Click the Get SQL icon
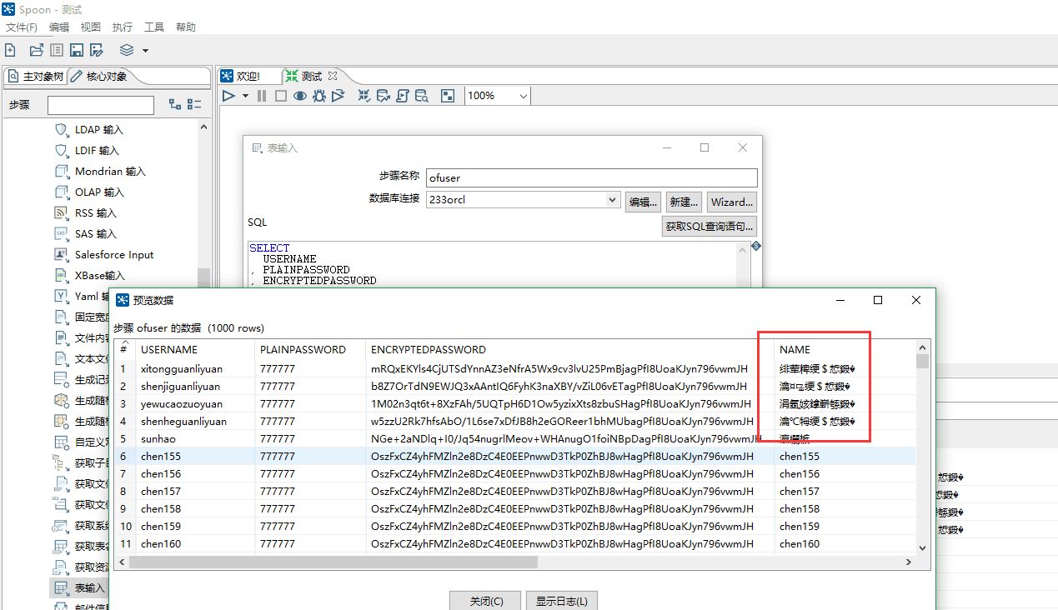Viewport: 1058px width, 610px height. 403,96
